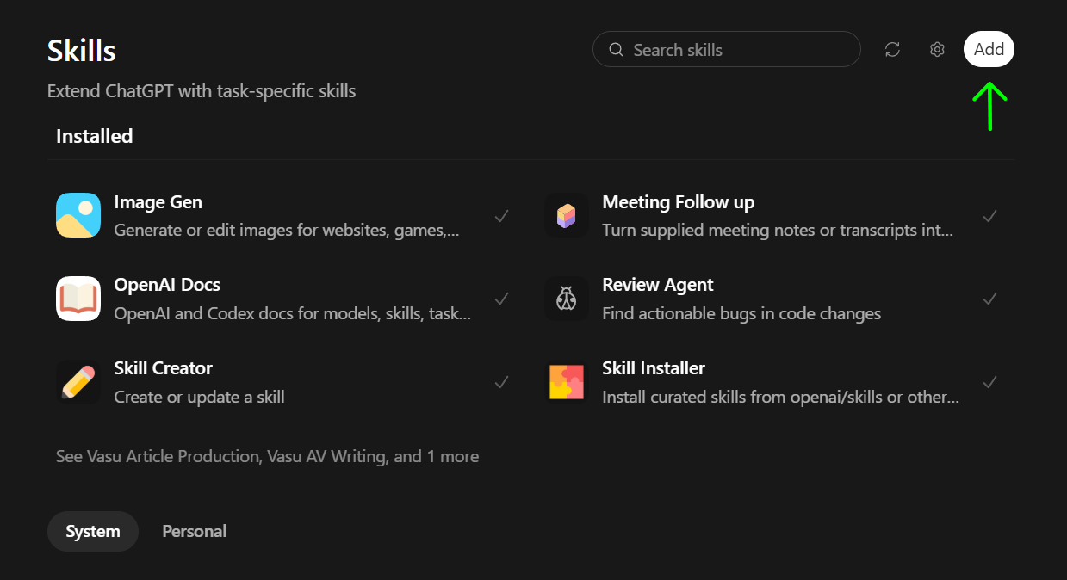The width and height of the screenshot is (1067, 580).
Task: Click the Installed section heading
Action: (95, 136)
